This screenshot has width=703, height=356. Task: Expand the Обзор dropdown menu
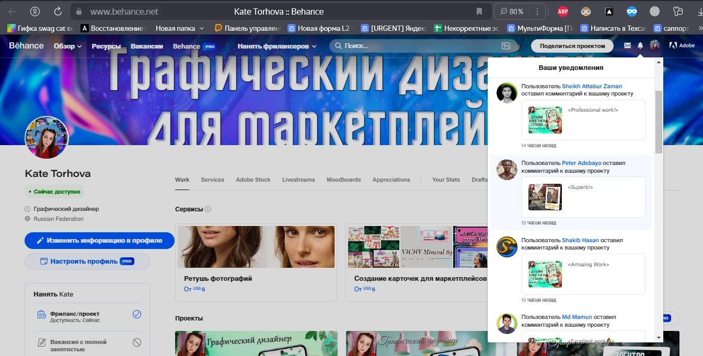[x=68, y=46]
